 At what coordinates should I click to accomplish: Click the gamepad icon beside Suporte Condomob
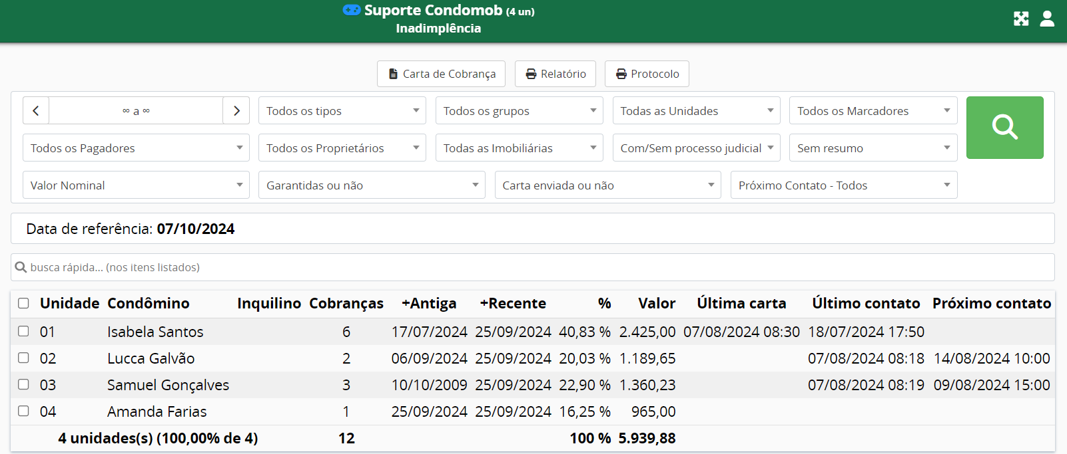(352, 10)
